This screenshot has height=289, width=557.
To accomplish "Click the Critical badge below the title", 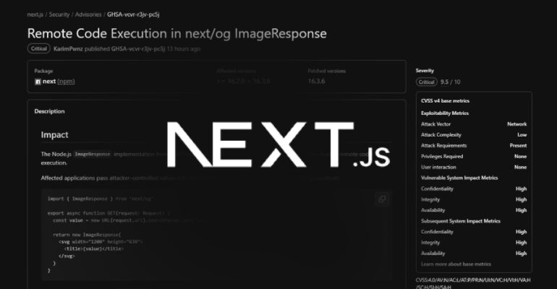I will pyautogui.click(x=39, y=48).
